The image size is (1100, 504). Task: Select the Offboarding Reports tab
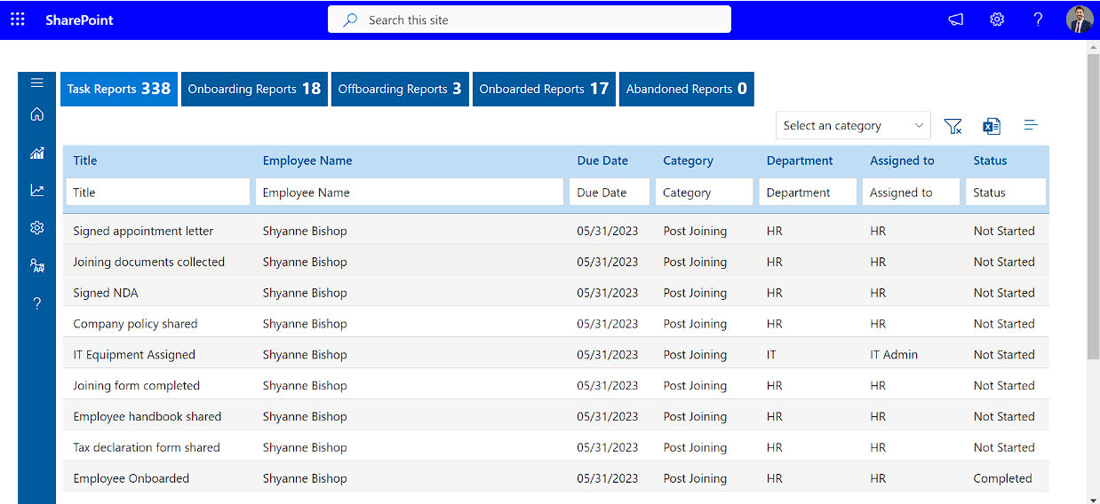[400, 89]
